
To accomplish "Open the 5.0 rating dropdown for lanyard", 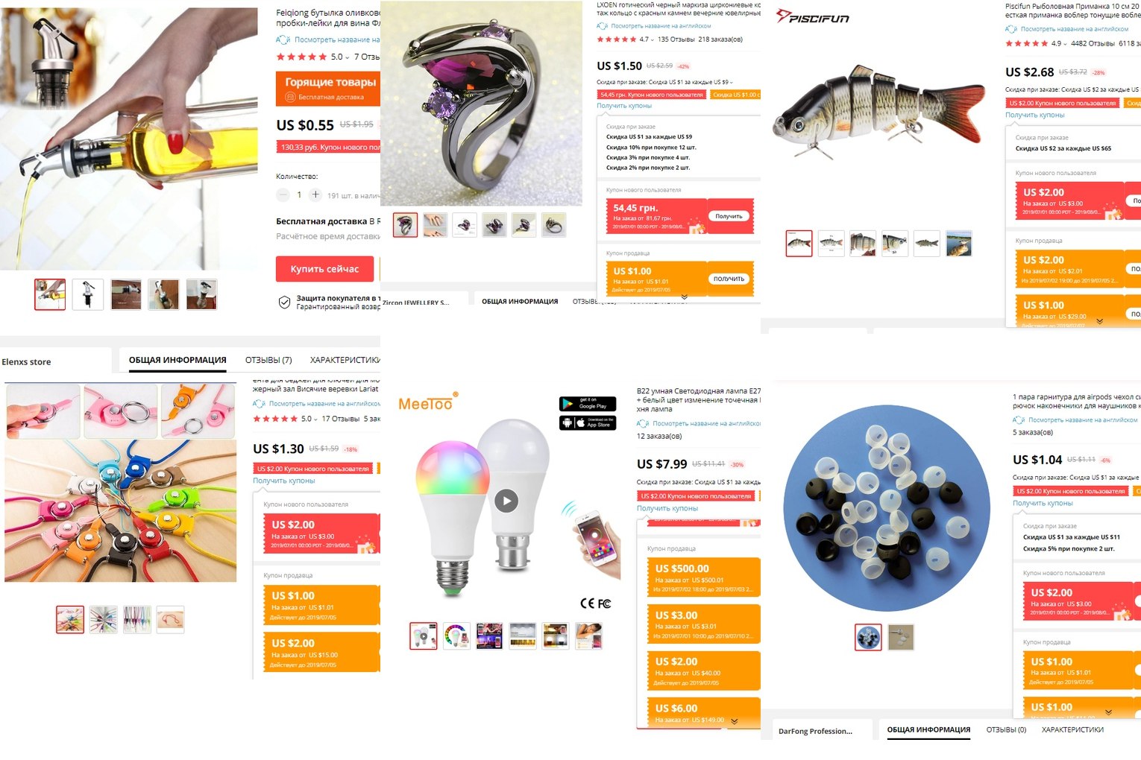I will [309, 419].
